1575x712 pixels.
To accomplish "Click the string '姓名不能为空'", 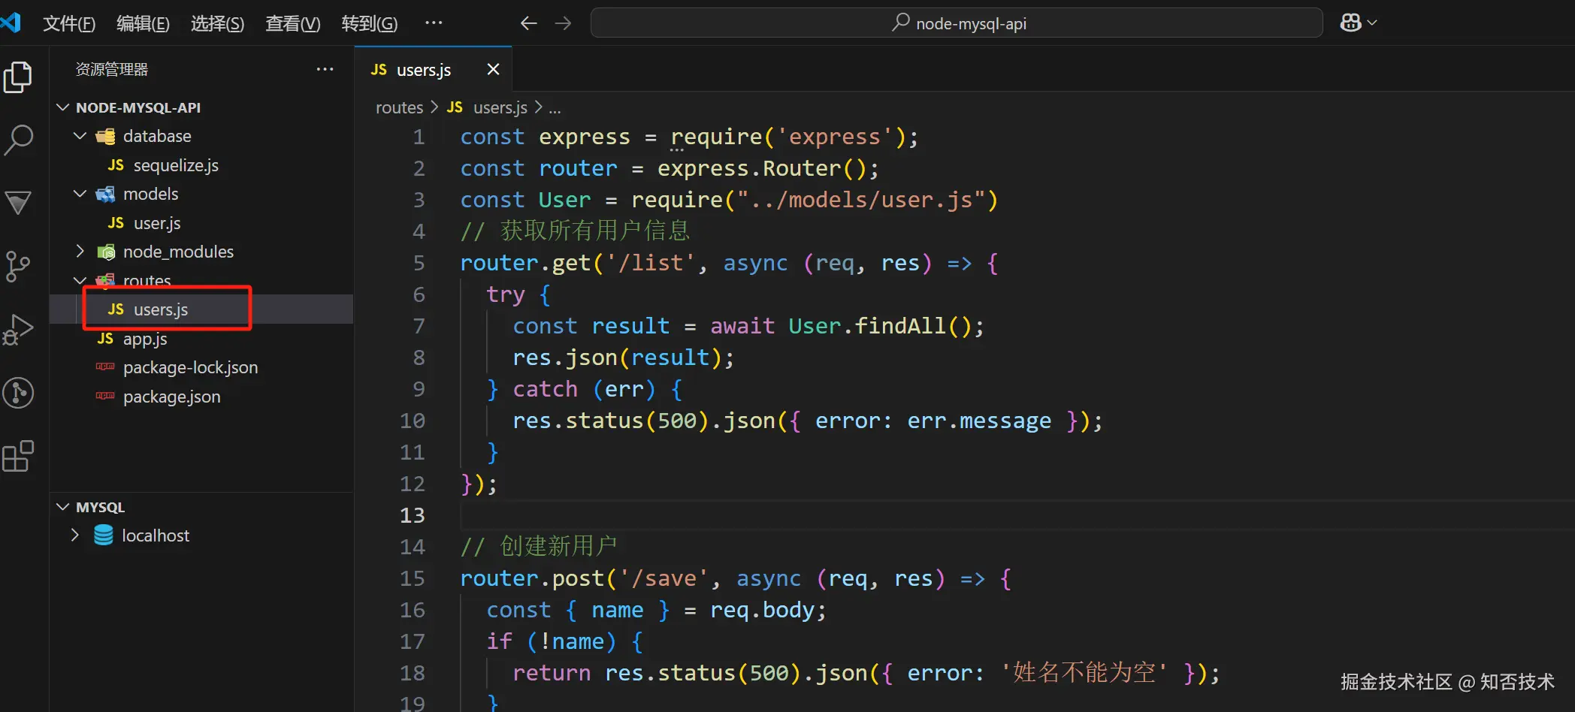I will pos(1084,672).
